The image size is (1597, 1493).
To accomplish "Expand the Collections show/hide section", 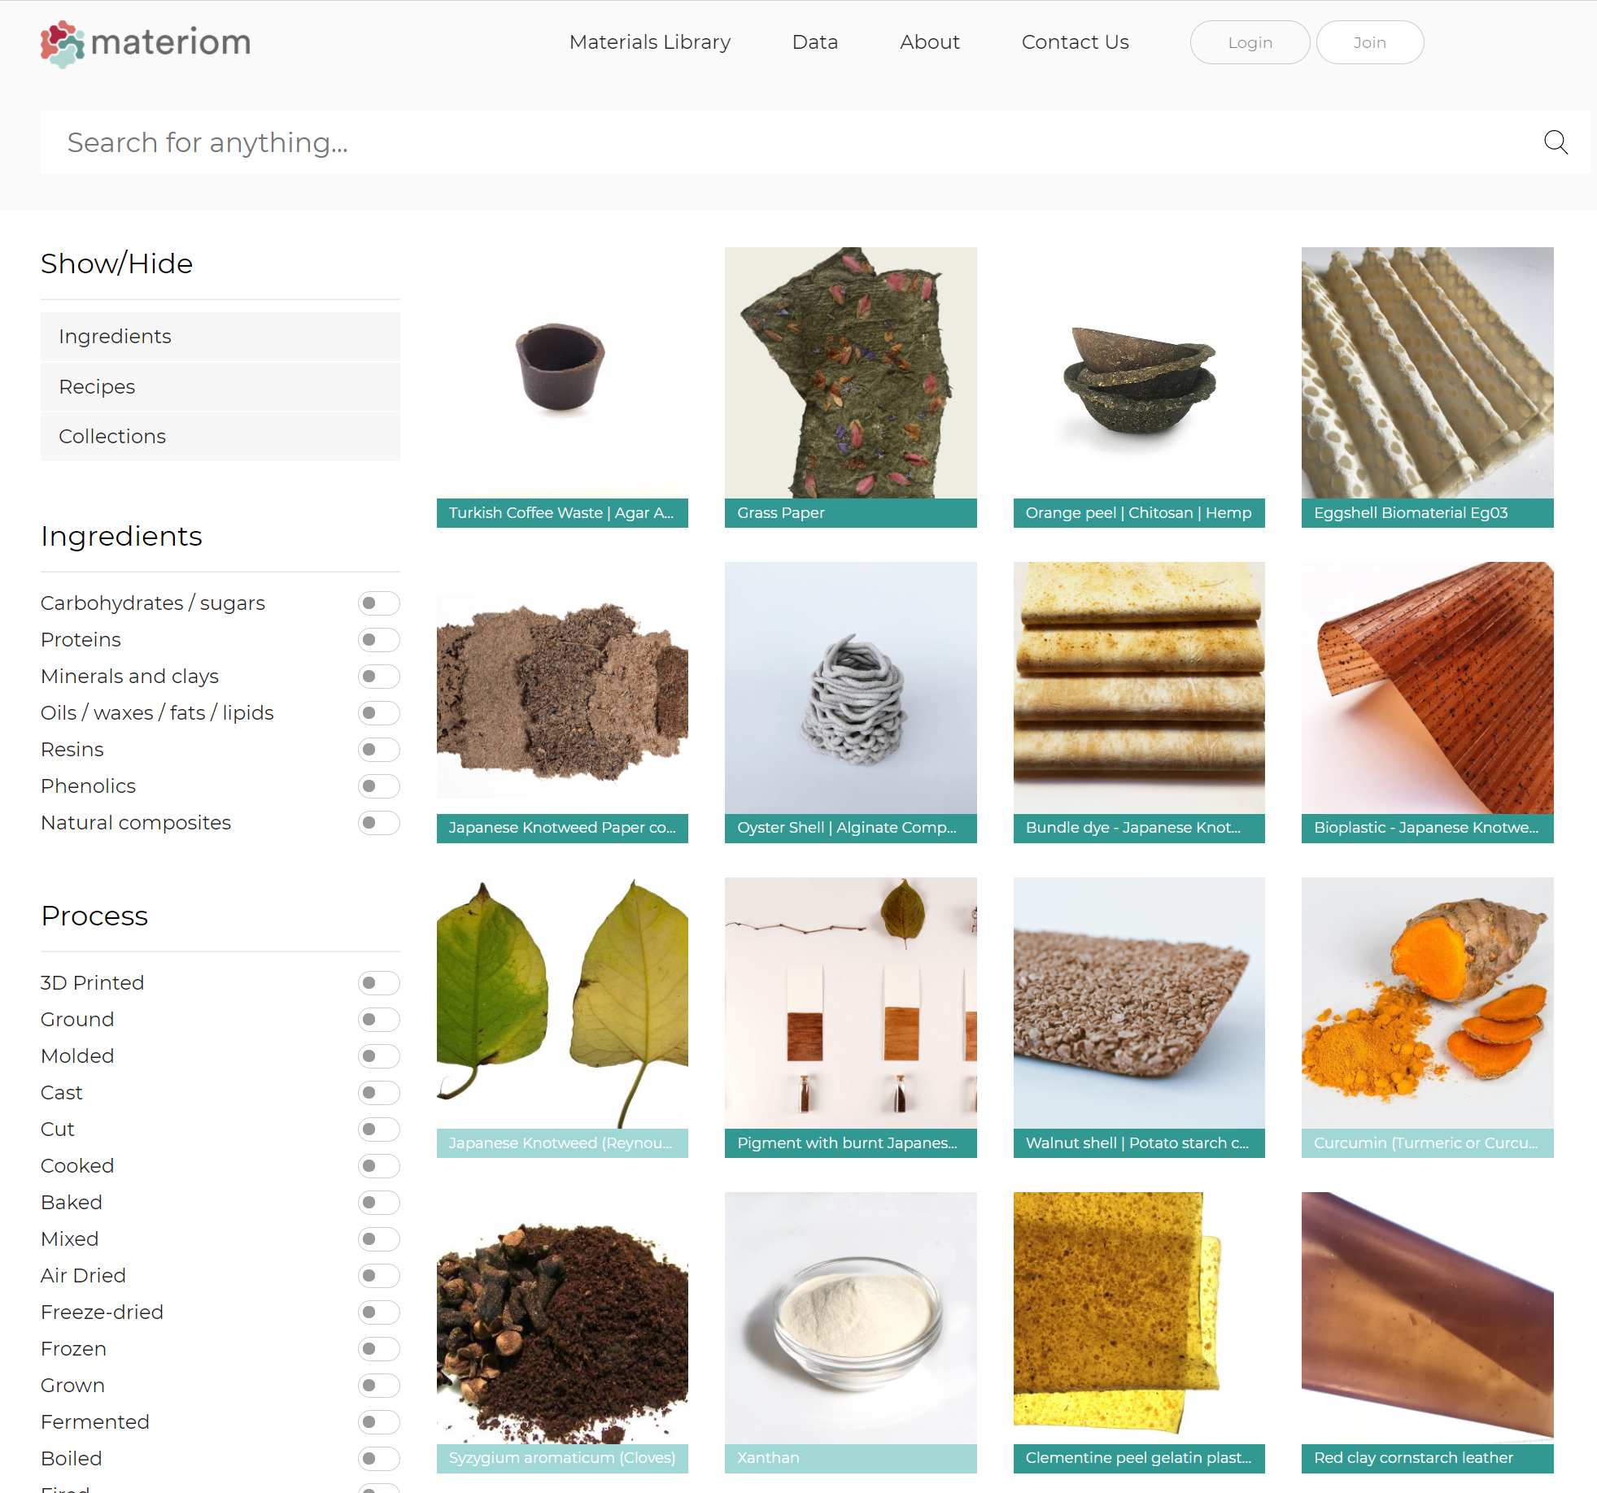I will (220, 437).
